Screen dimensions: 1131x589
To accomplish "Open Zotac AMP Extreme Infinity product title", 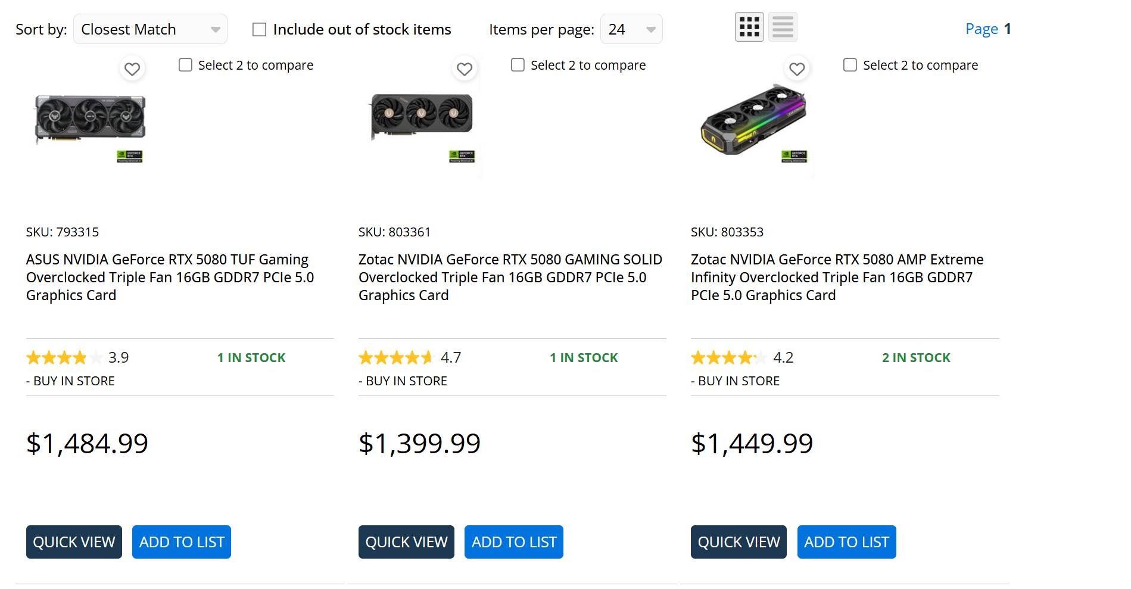I will point(837,278).
